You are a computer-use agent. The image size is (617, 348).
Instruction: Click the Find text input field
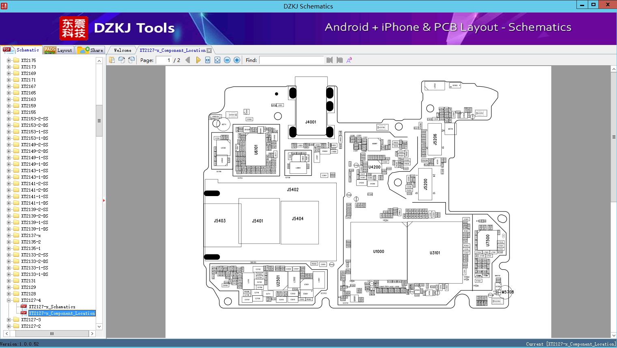pos(291,60)
